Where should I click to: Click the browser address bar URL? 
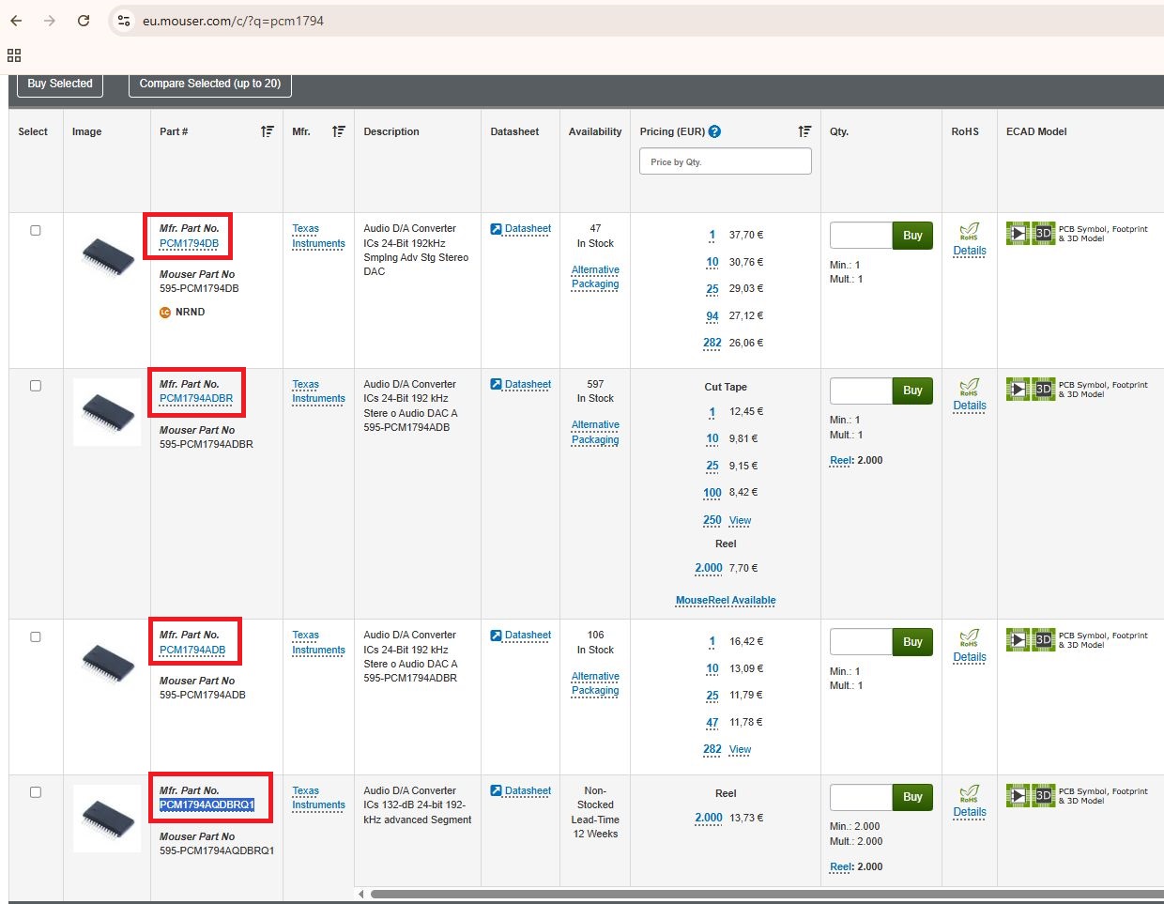(x=233, y=21)
